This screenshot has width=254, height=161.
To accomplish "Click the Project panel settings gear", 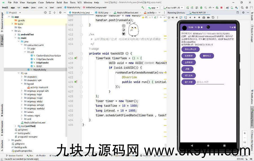I will 60,13.
